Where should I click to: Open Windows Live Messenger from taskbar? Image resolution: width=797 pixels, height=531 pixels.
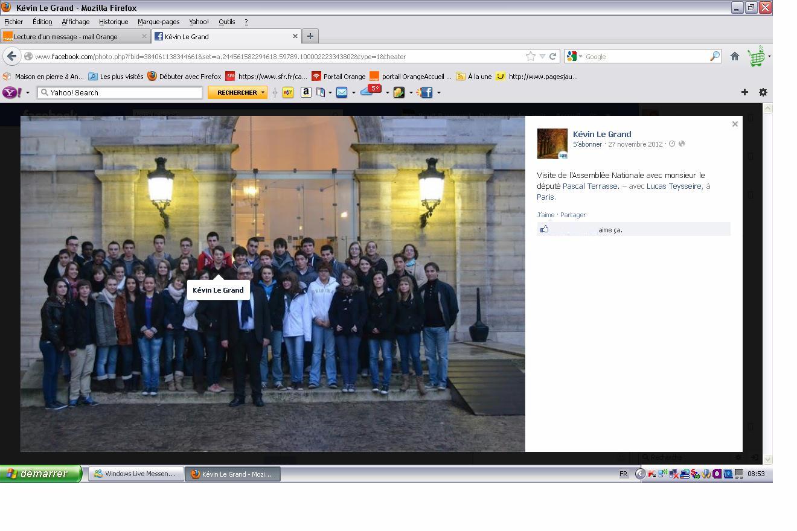[134, 474]
